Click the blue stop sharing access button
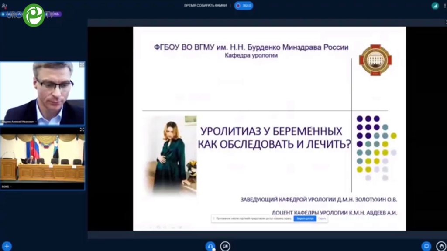The height and width of the screenshot is (251, 447). [x=305, y=218]
